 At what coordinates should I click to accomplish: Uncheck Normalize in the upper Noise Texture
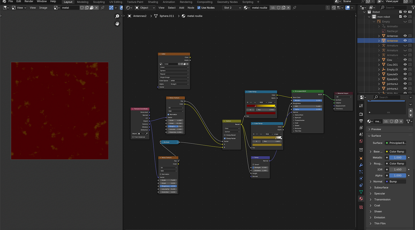[169, 114]
